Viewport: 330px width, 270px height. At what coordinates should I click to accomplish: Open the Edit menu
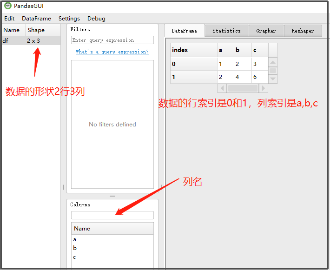pyautogui.click(x=9, y=19)
